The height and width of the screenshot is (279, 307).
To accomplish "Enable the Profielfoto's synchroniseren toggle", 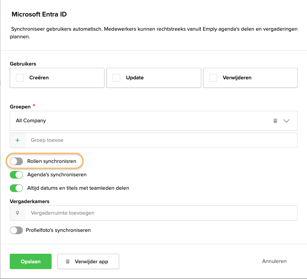I will (x=17, y=230).
